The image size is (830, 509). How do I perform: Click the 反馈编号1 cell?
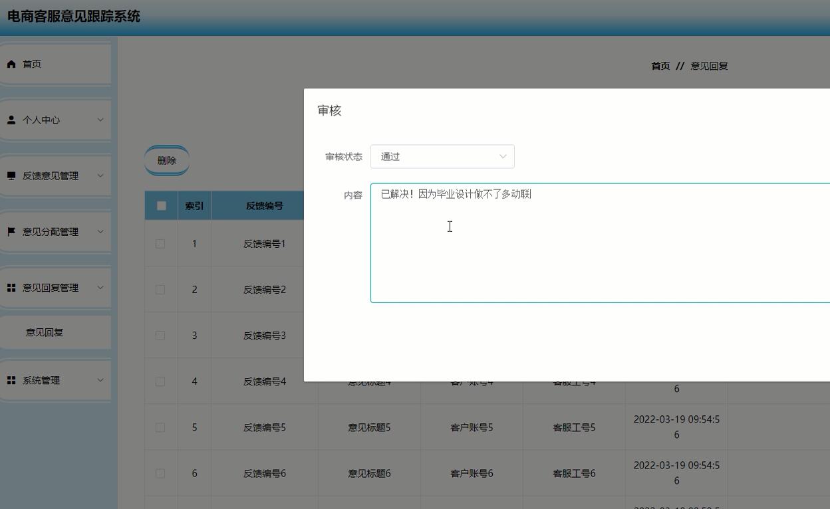coord(265,244)
